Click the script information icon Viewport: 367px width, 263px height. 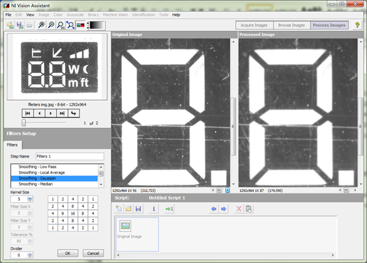click(154, 209)
